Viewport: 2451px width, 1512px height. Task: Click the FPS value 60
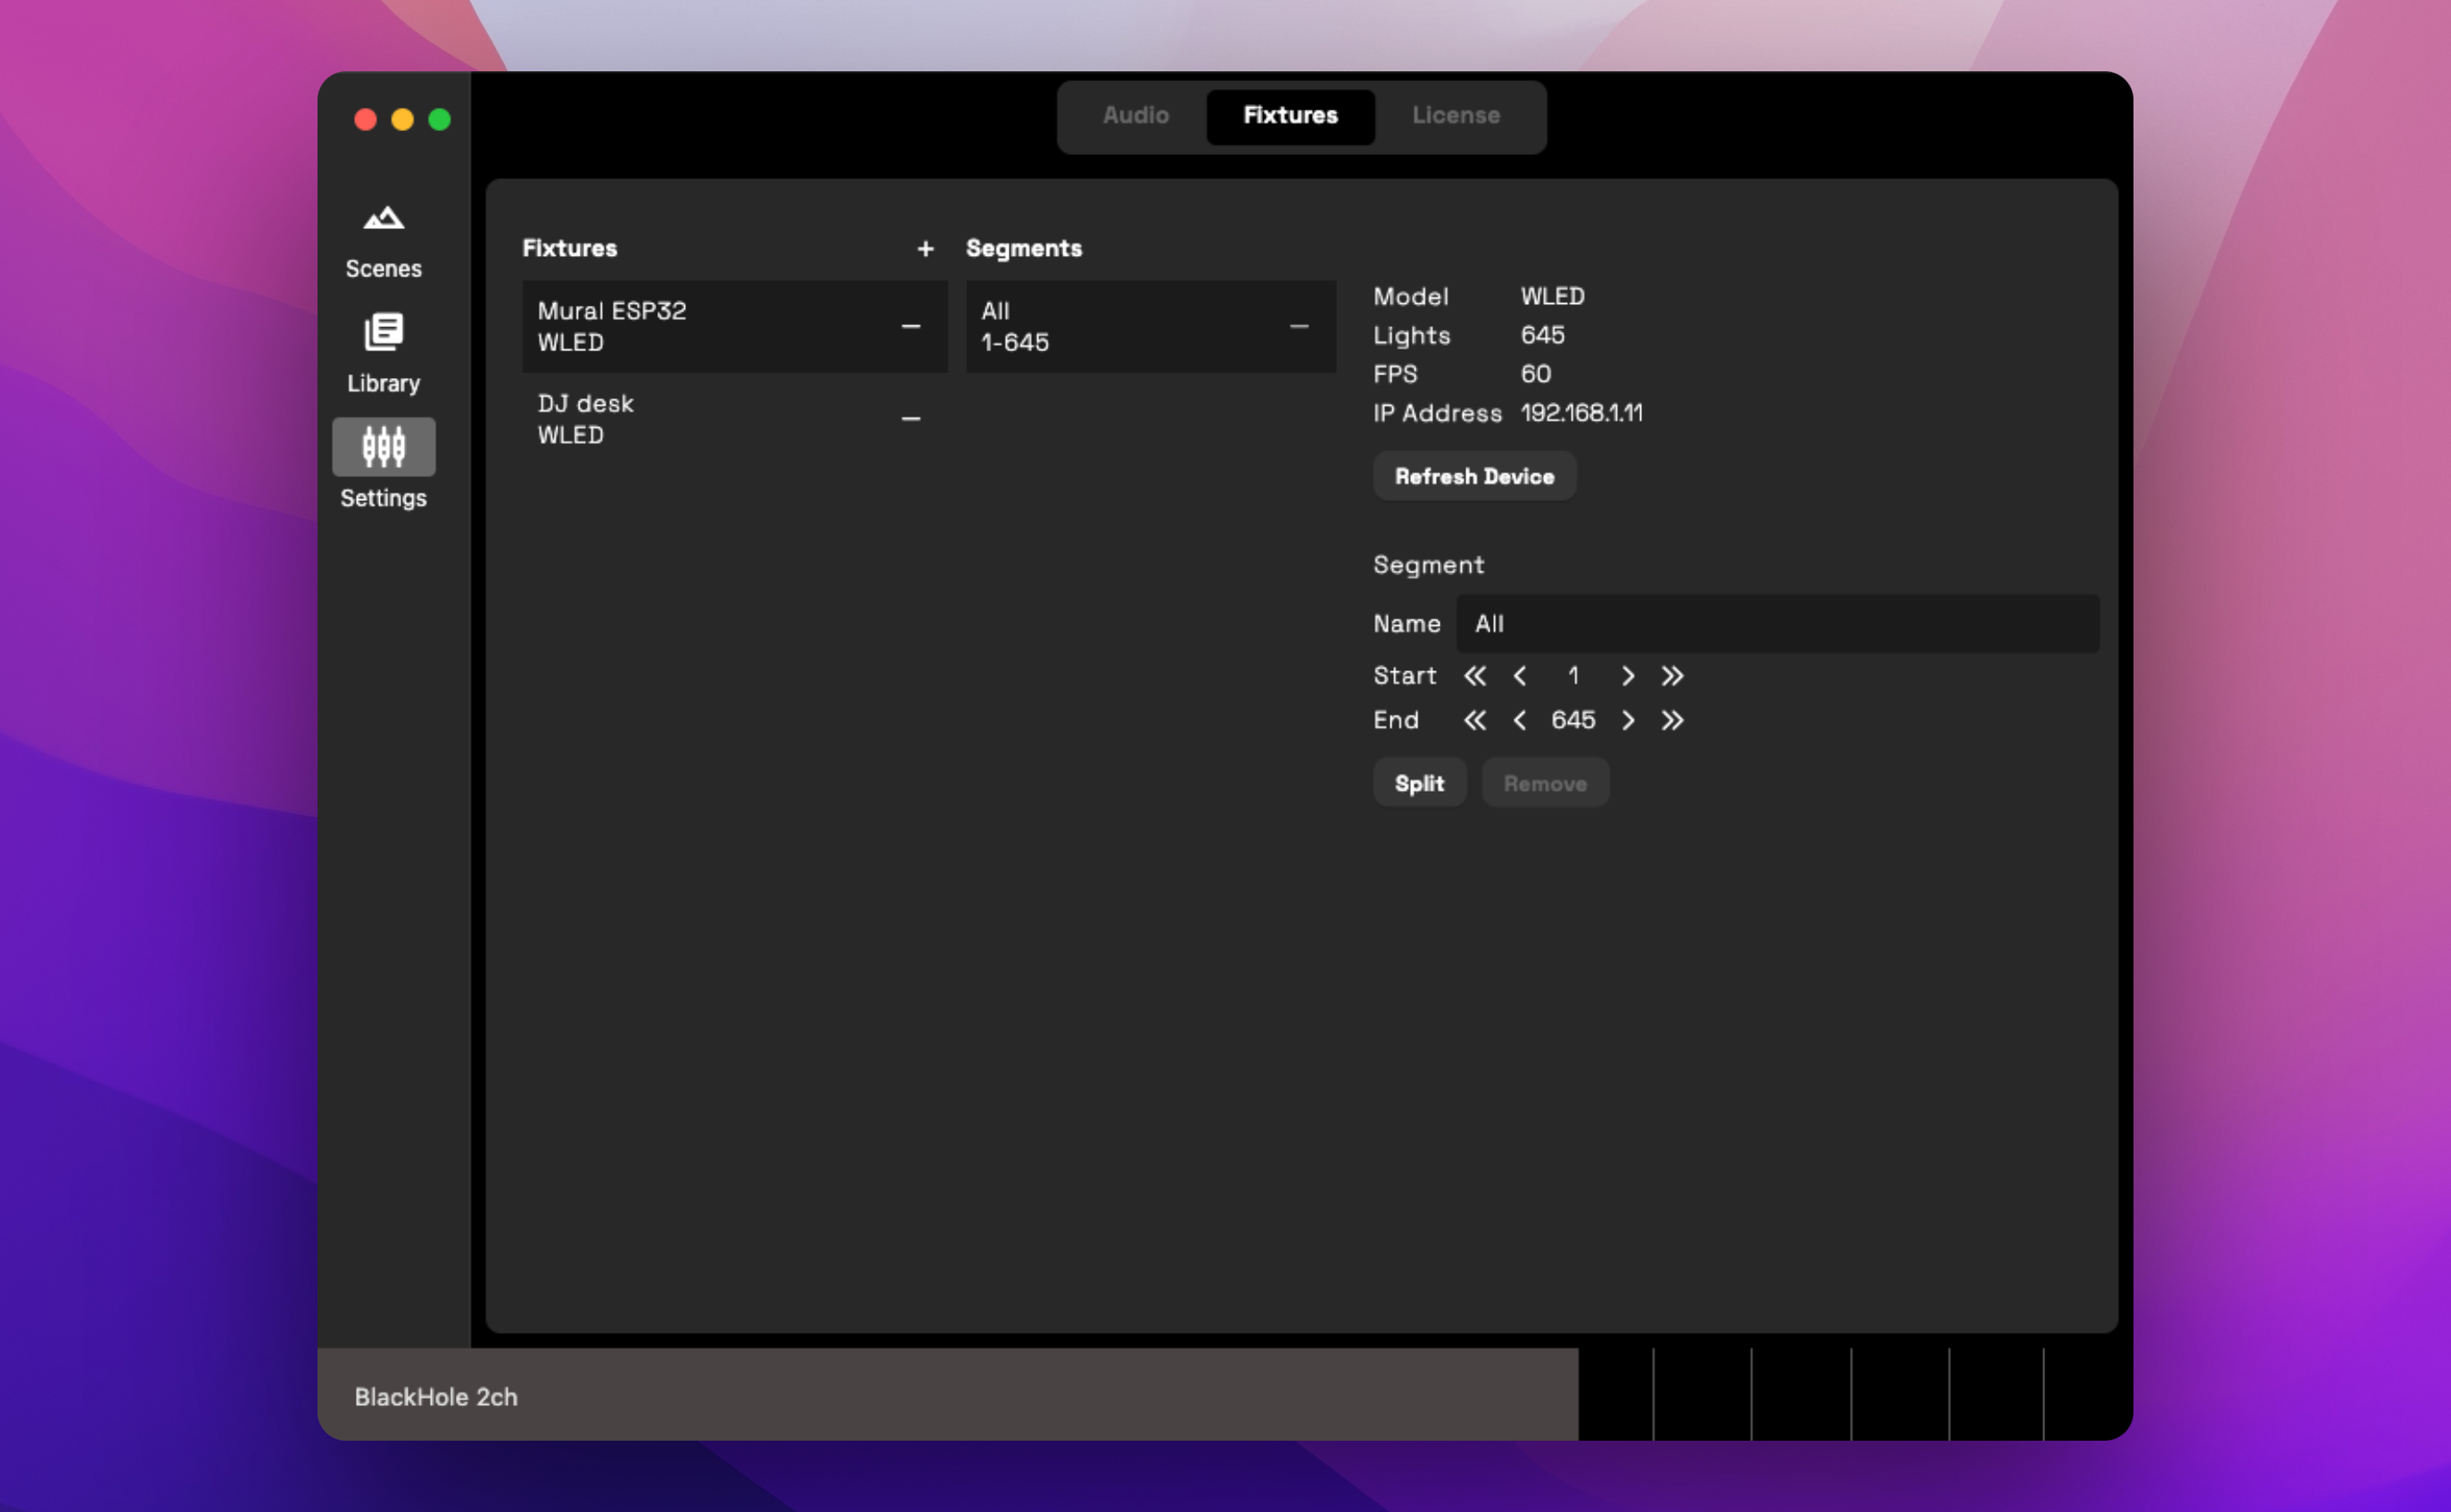[x=1536, y=374]
